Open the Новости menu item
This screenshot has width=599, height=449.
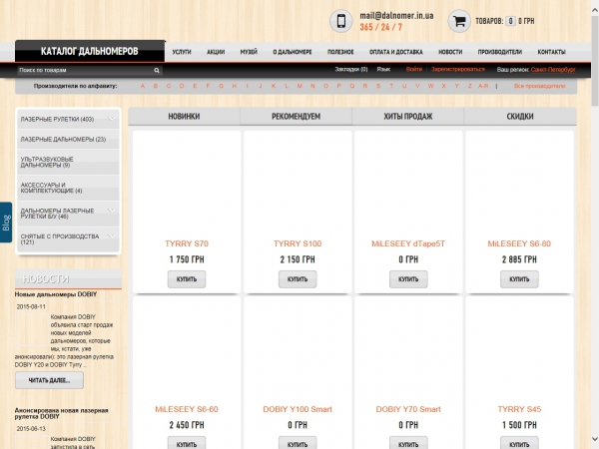point(450,52)
